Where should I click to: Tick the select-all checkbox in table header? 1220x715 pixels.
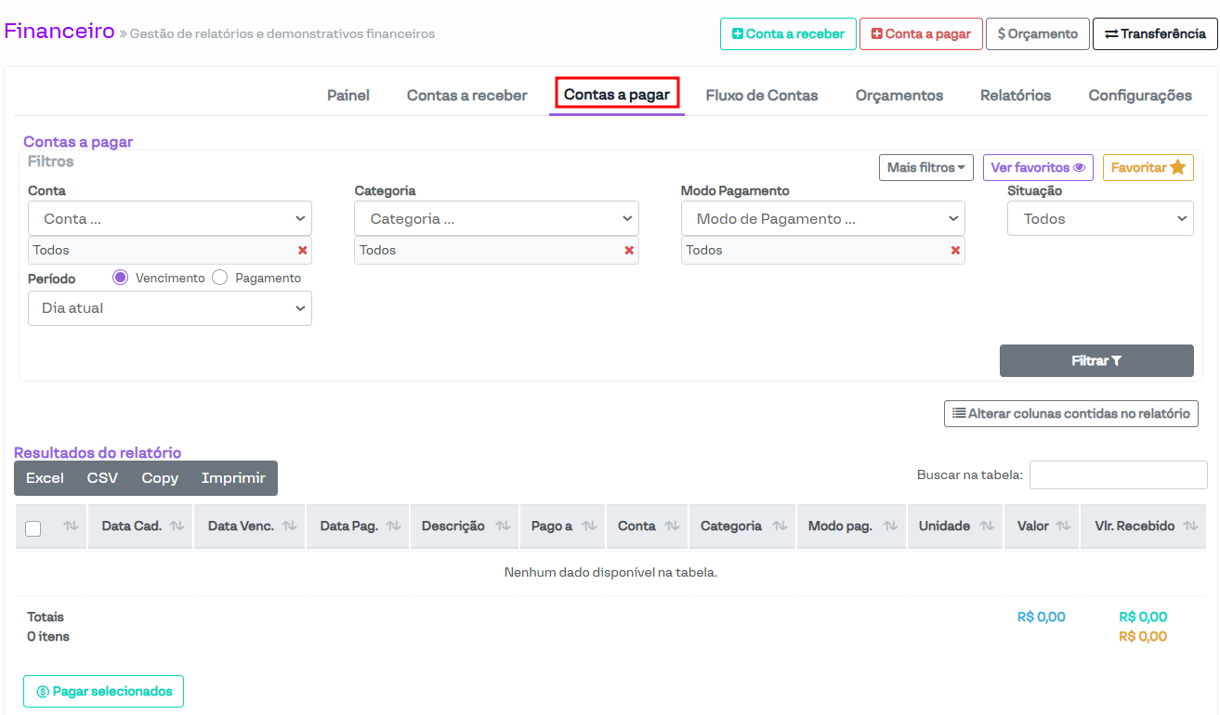(33, 528)
